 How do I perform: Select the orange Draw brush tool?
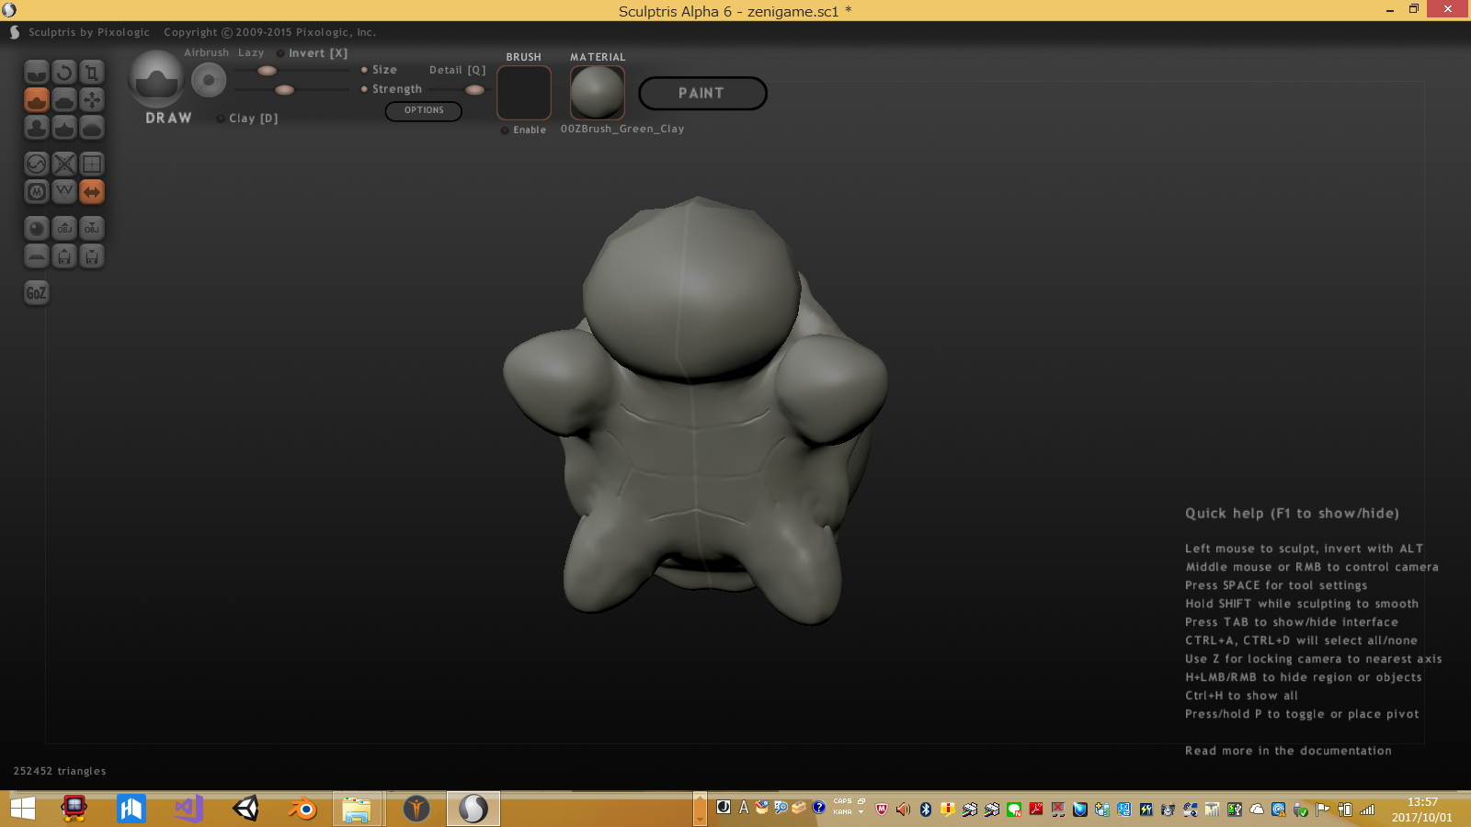coord(37,100)
